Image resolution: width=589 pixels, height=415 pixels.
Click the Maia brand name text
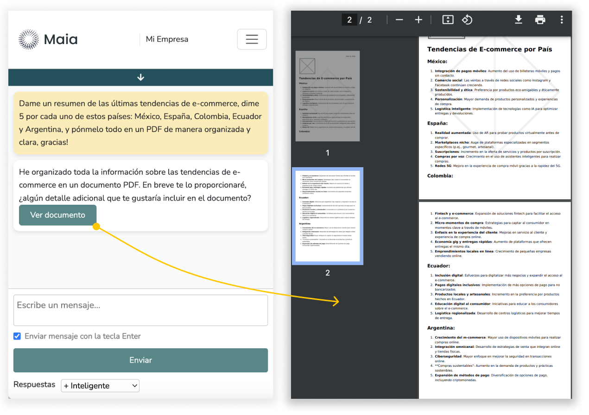(61, 39)
